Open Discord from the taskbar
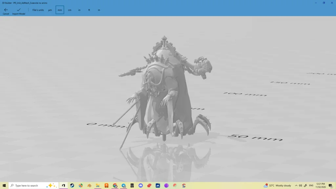Screen dimensions: 336x189 (x=141, y=185)
